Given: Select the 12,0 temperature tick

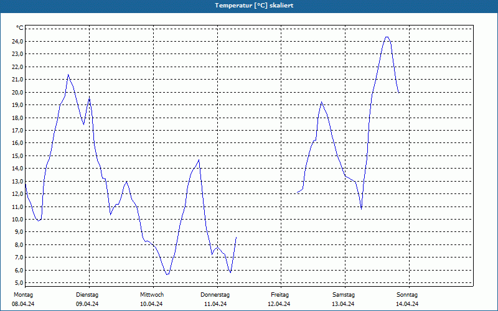Looking at the screenshot, I should click(17, 194).
